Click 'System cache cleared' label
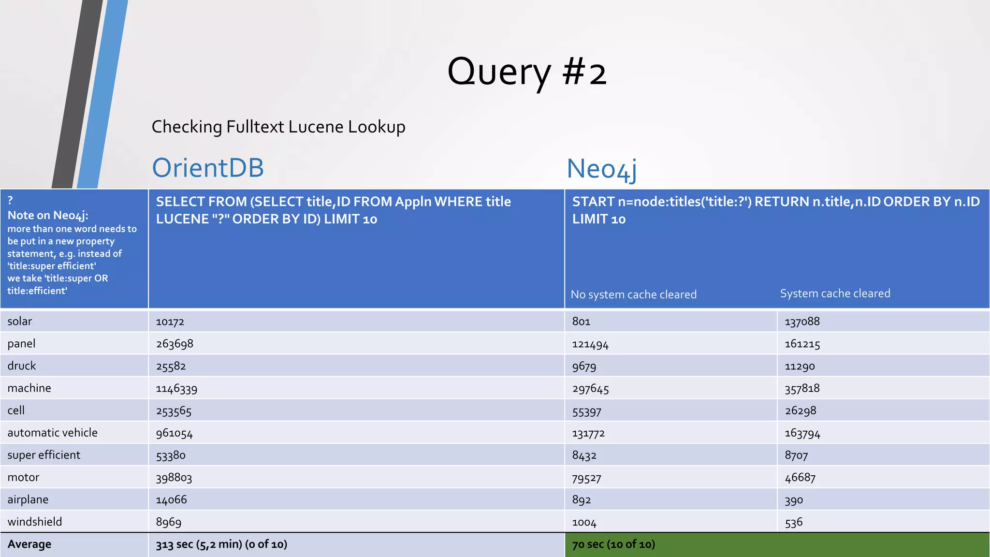Screen dimensions: 990x557 (x=835, y=293)
